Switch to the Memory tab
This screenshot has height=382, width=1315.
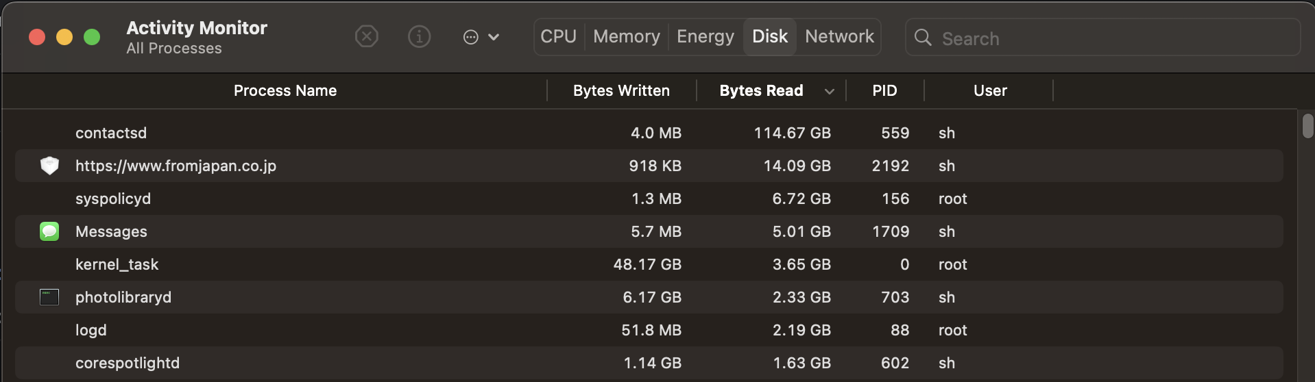click(626, 36)
